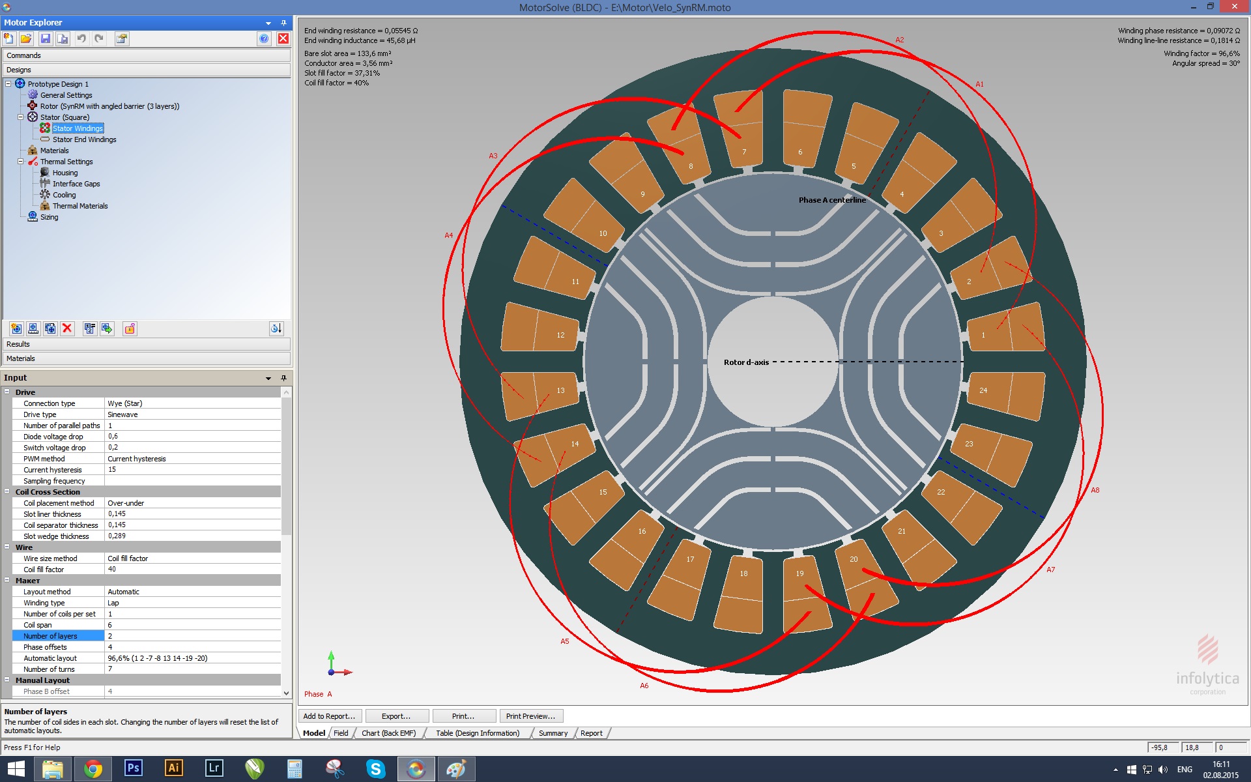The height and width of the screenshot is (782, 1251).
Task: Click the Coil fill factor value field
Action: tap(192, 570)
